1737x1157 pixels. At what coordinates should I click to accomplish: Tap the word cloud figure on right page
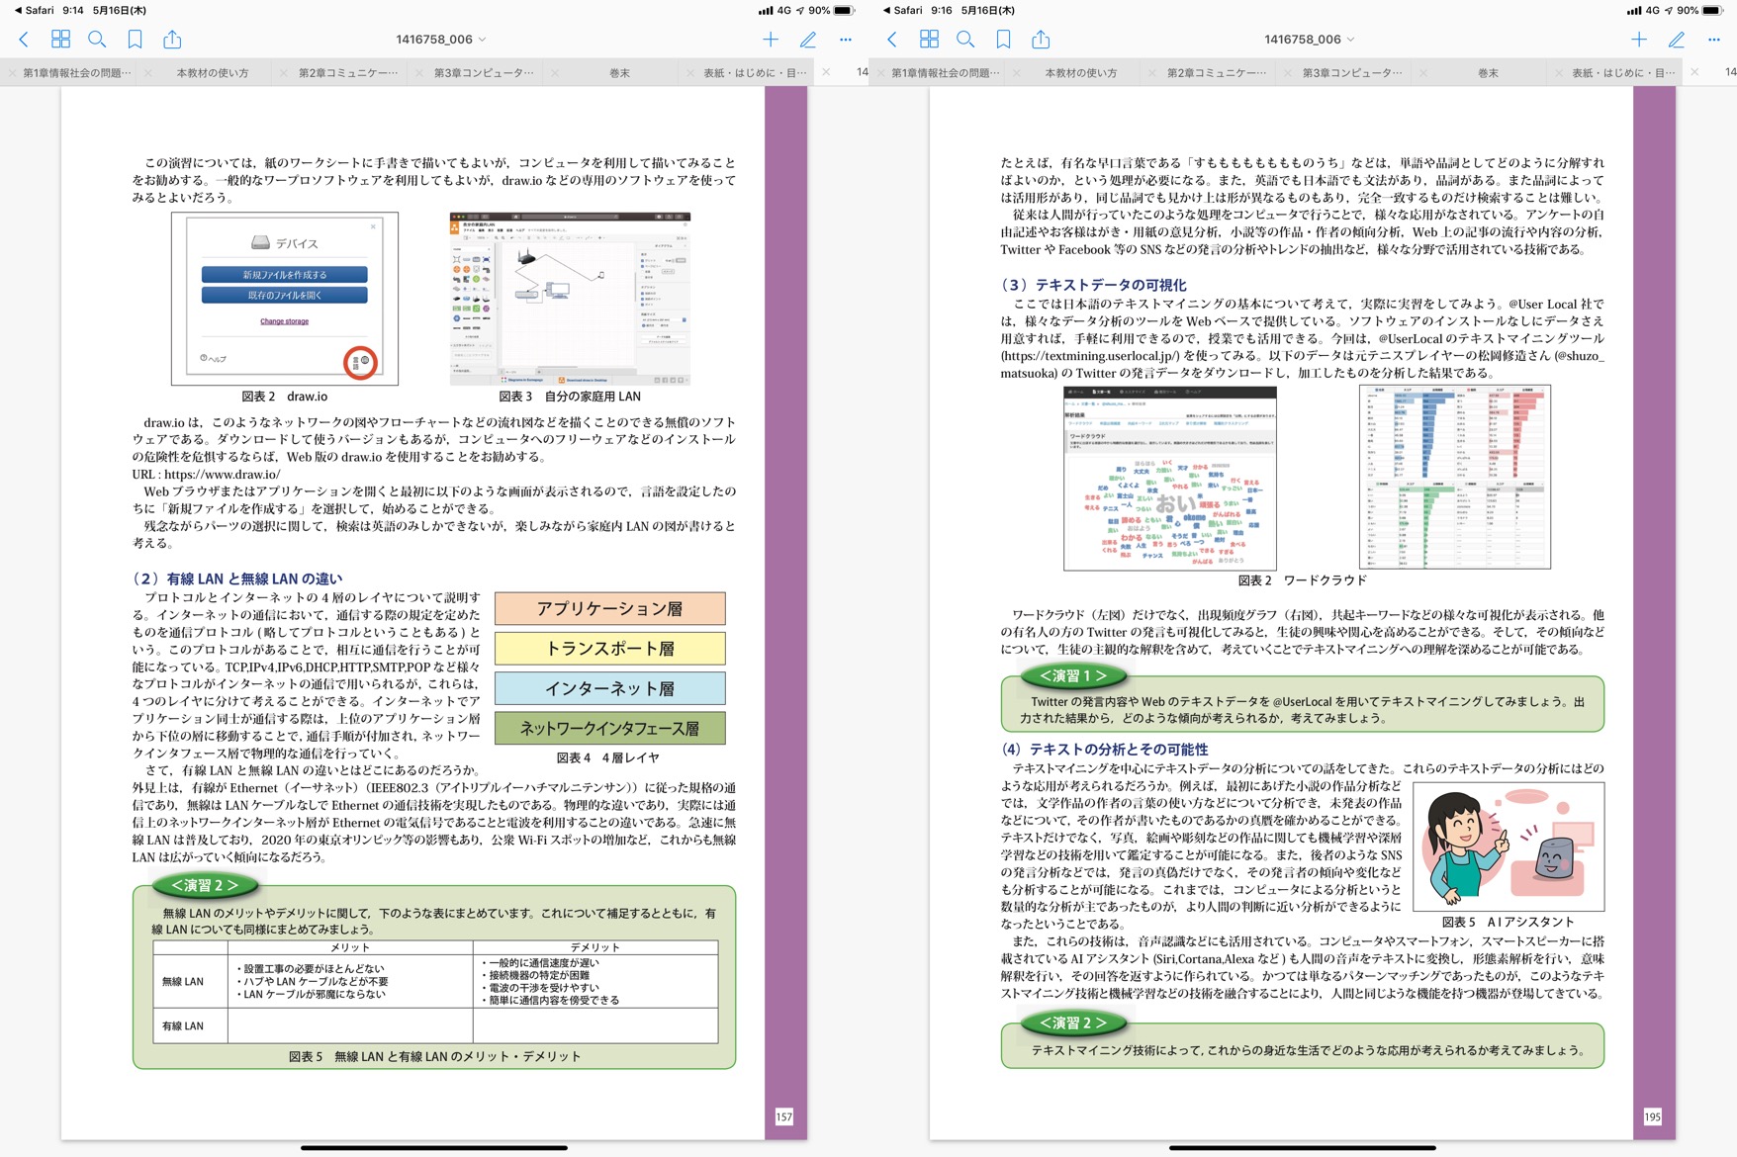pos(1170,478)
